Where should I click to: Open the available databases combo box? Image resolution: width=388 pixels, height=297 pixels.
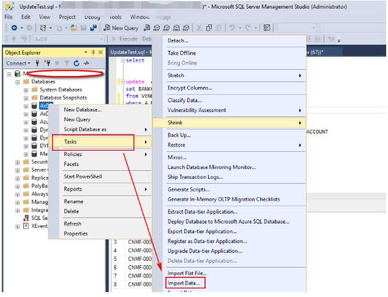point(69,39)
